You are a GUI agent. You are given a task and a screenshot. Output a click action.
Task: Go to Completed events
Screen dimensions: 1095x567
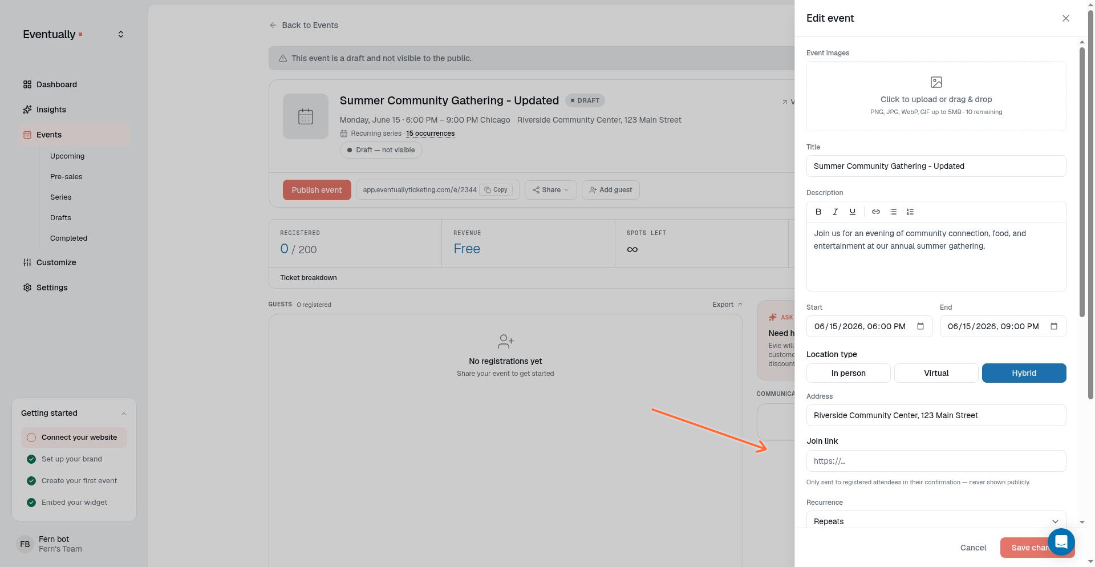point(68,238)
